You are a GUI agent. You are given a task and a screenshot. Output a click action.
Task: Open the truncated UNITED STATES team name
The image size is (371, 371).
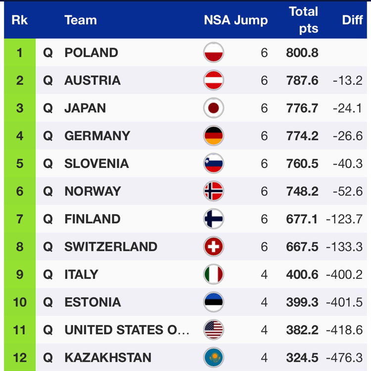click(127, 330)
